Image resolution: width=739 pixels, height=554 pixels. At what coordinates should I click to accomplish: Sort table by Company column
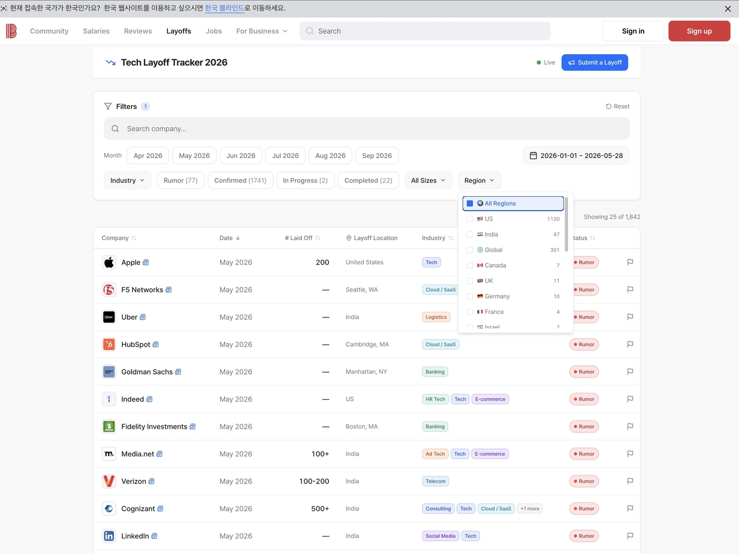(x=119, y=238)
